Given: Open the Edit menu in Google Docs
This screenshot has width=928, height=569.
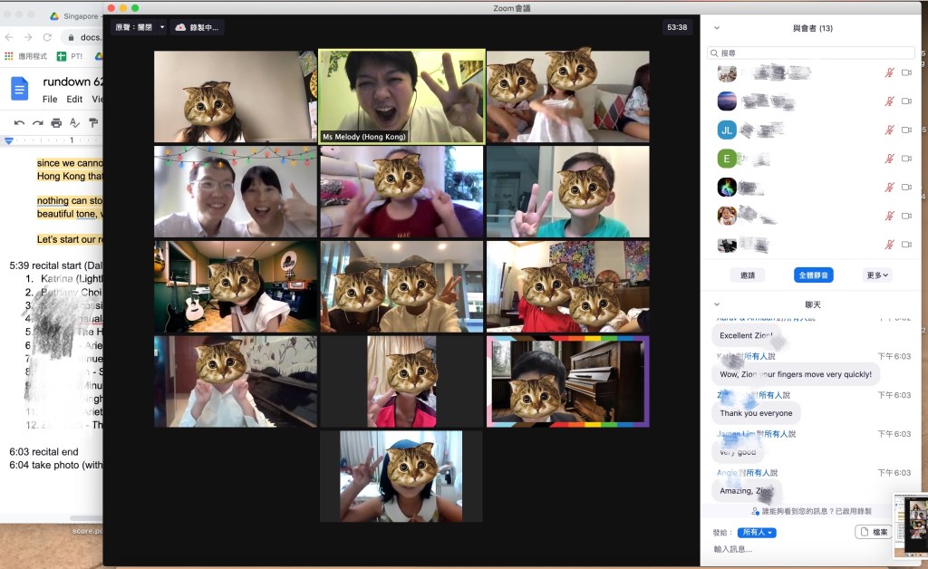Looking at the screenshot, I should [x=74, y=100].
